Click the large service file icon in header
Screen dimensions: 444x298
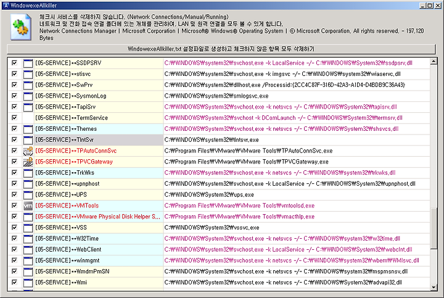click(x=21, y=27)
